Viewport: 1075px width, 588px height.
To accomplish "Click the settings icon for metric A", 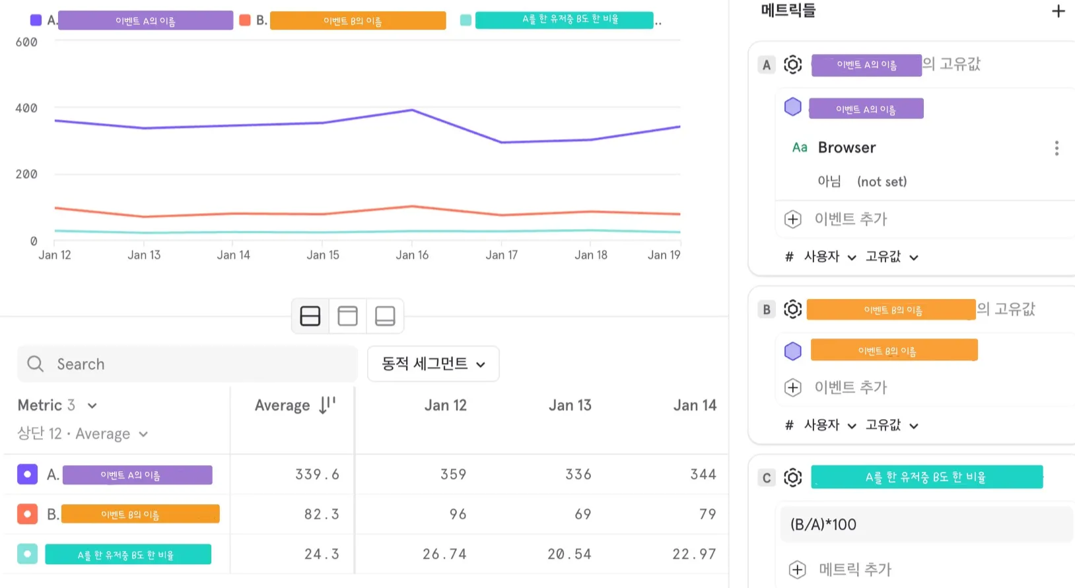I will (792, 65).
